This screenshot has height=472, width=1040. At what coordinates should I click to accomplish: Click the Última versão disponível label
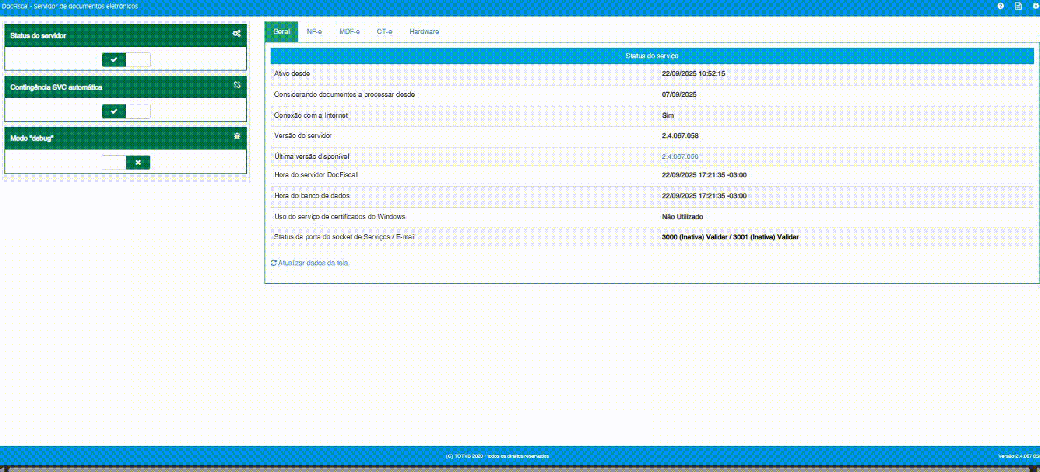pos(312,156)
